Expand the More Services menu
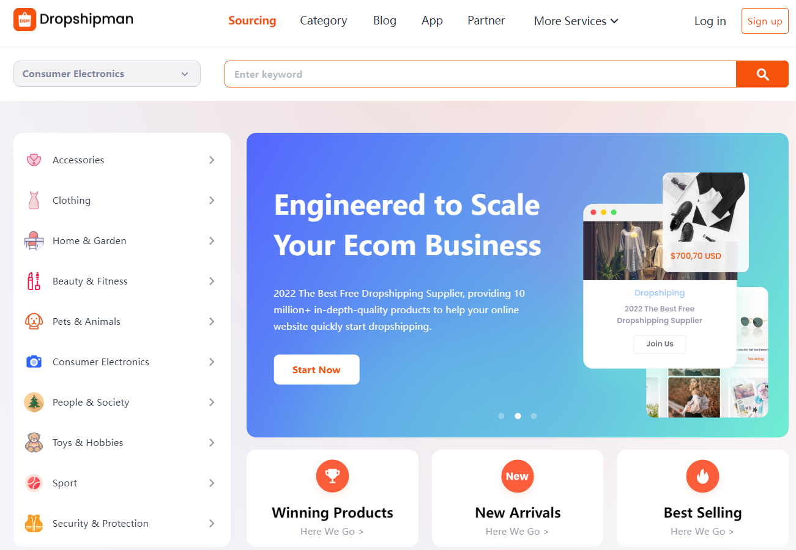Image resolution: width=796 pixels, height=550 pixels. tap(576, 21)
